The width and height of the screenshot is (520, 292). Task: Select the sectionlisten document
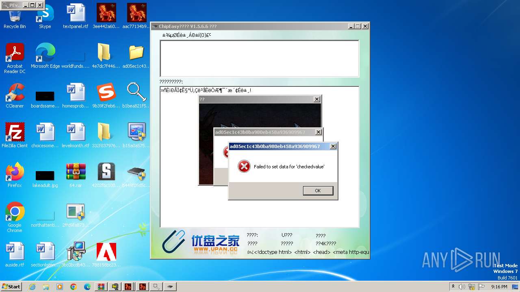click(45, 255)
